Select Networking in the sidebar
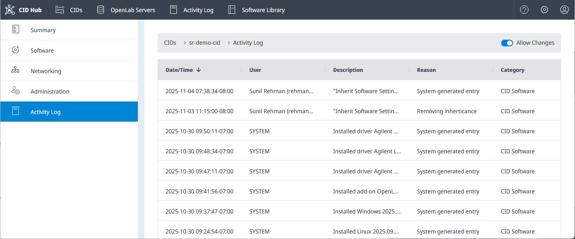 click(69, 71)
